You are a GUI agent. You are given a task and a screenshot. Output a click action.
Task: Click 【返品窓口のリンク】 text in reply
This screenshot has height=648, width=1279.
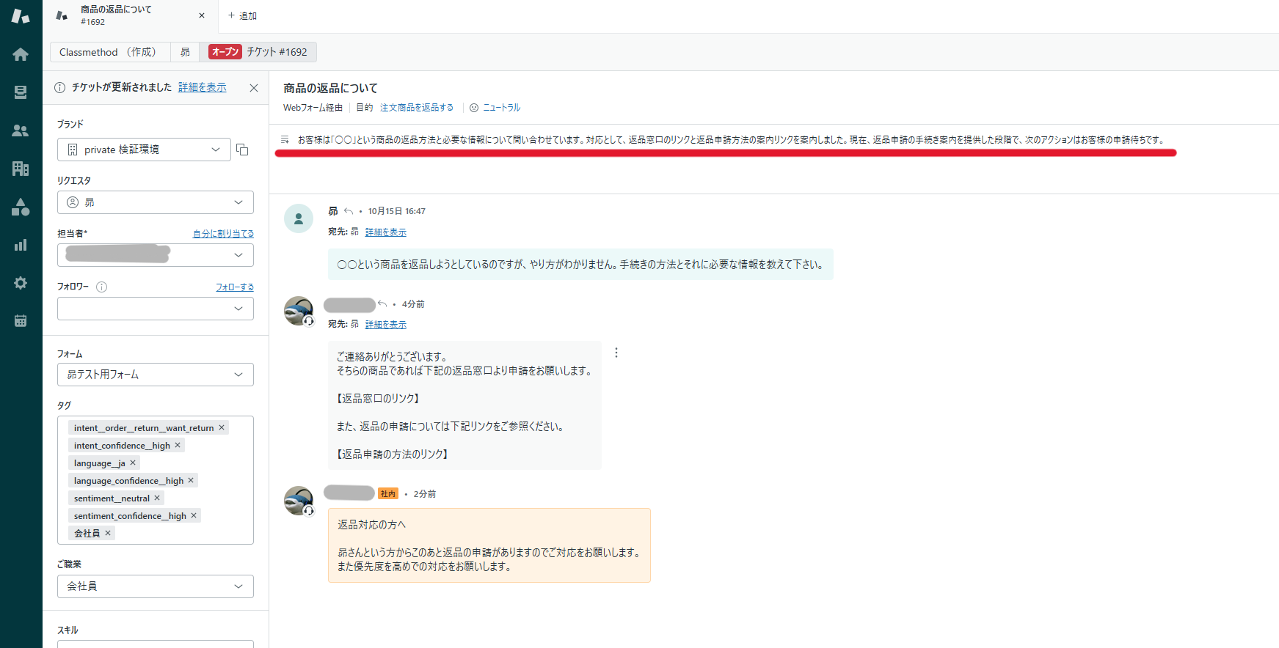click(378, 399)
